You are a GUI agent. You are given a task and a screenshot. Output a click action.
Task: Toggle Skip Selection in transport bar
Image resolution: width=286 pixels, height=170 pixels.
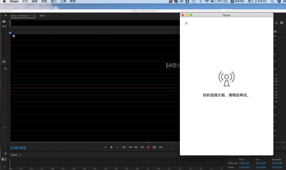pos(161,147)
